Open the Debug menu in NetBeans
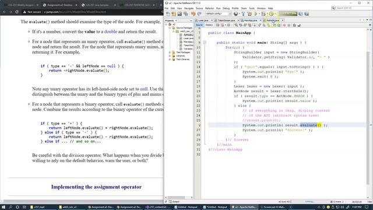Screen dimensions: 373x210 click(x=226, y=8)
